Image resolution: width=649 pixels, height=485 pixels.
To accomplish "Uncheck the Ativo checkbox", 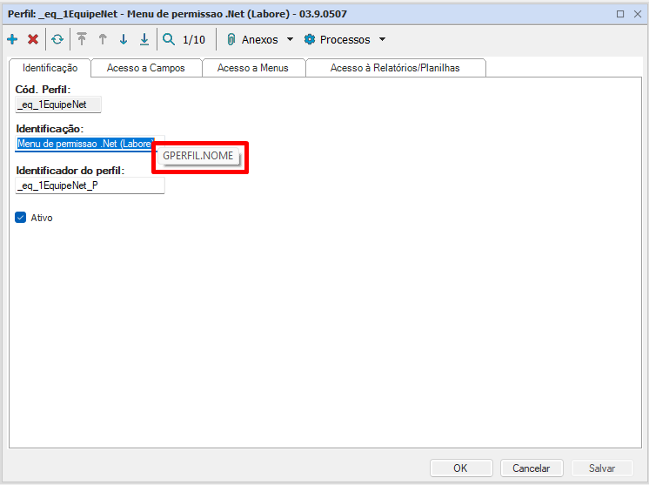I will tap(21, 218).
